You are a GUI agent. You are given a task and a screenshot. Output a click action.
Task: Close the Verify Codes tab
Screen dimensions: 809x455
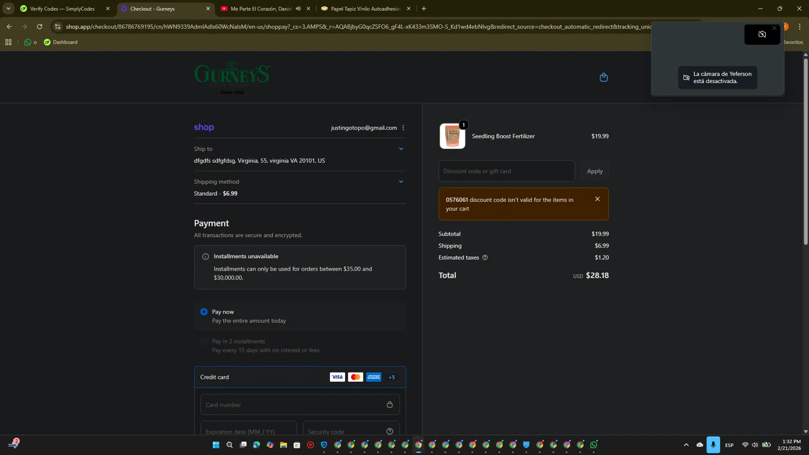[x=108, y=9]
